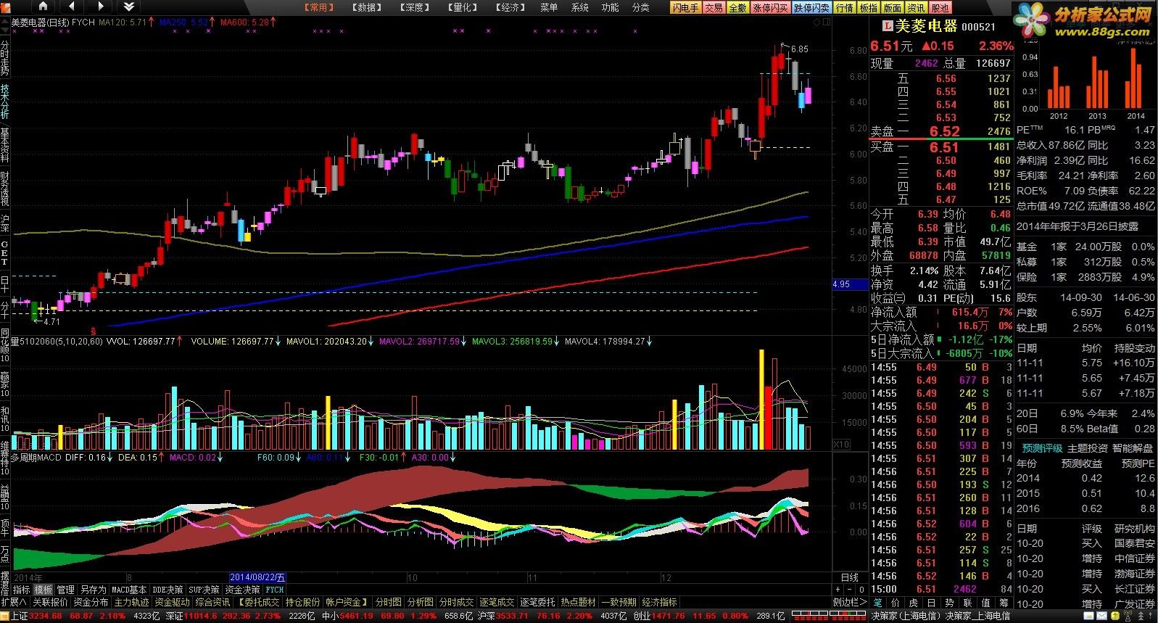Open the 综合资讯 tab
Image resolution: width=1158 pixels, height=623 pixels.
(212, 602)
